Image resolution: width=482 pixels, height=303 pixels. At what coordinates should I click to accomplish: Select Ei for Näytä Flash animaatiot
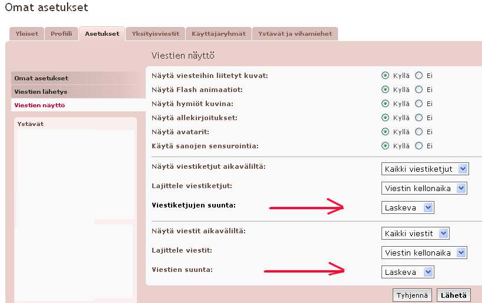[x=419, y=90]
